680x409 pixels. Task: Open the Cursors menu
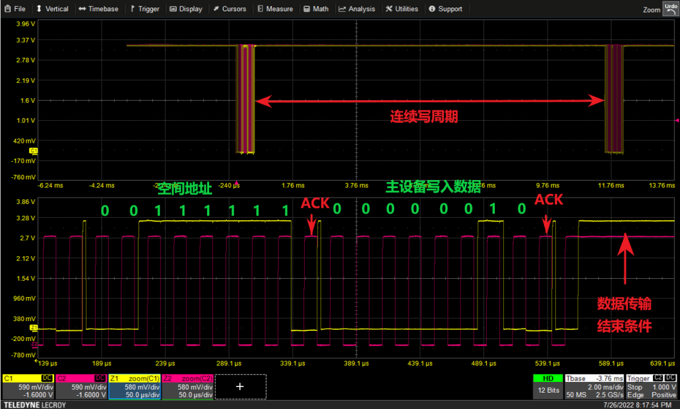coord(229,9)
